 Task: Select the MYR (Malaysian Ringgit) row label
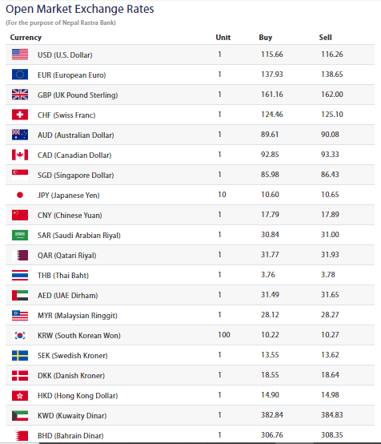point(78,316)
